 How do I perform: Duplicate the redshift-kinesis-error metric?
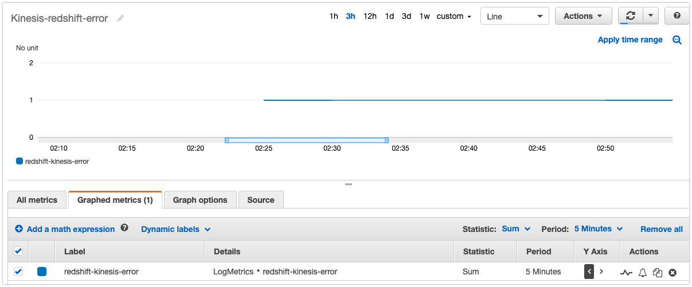pos(658,273)
